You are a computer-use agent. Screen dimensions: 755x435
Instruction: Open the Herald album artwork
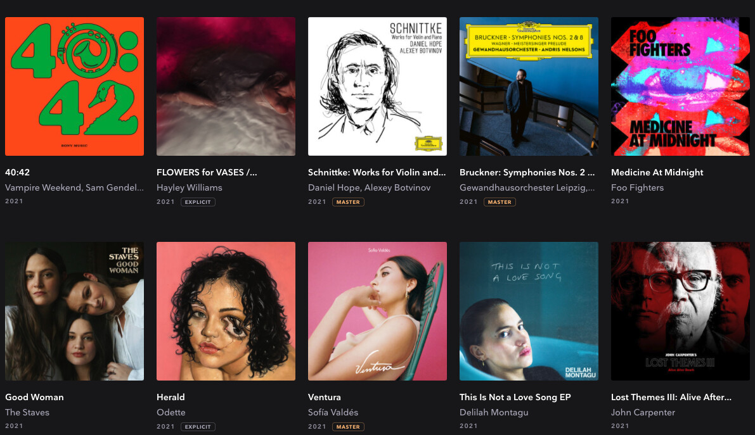click(x=226, y=312)
